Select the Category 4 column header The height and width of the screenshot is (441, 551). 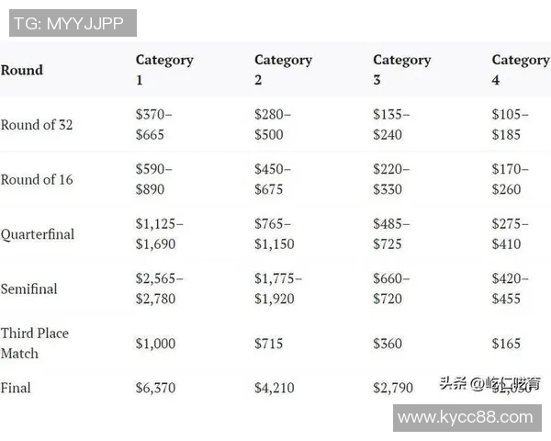520,70
